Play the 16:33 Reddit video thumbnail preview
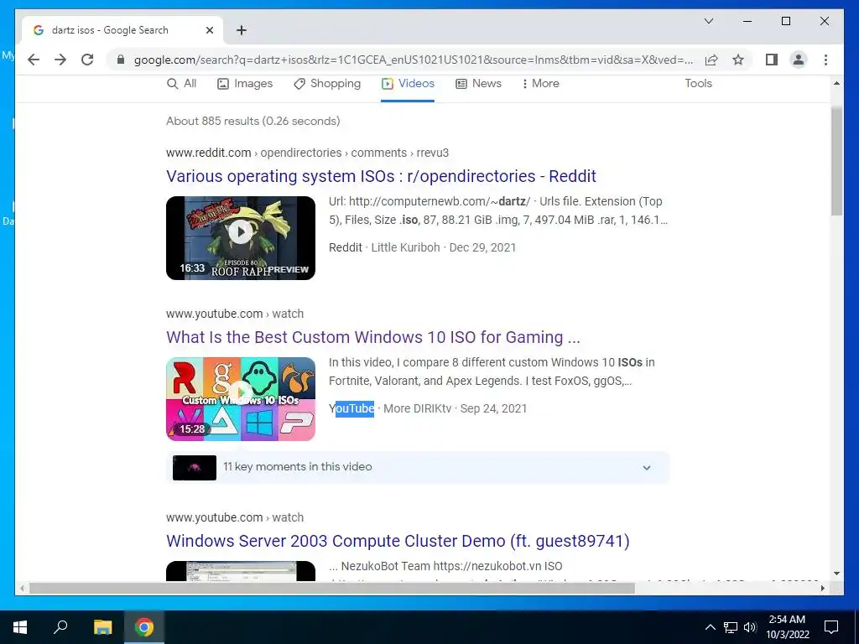The width and height of the screenshot is (859, 644). [x=241, y=237]
